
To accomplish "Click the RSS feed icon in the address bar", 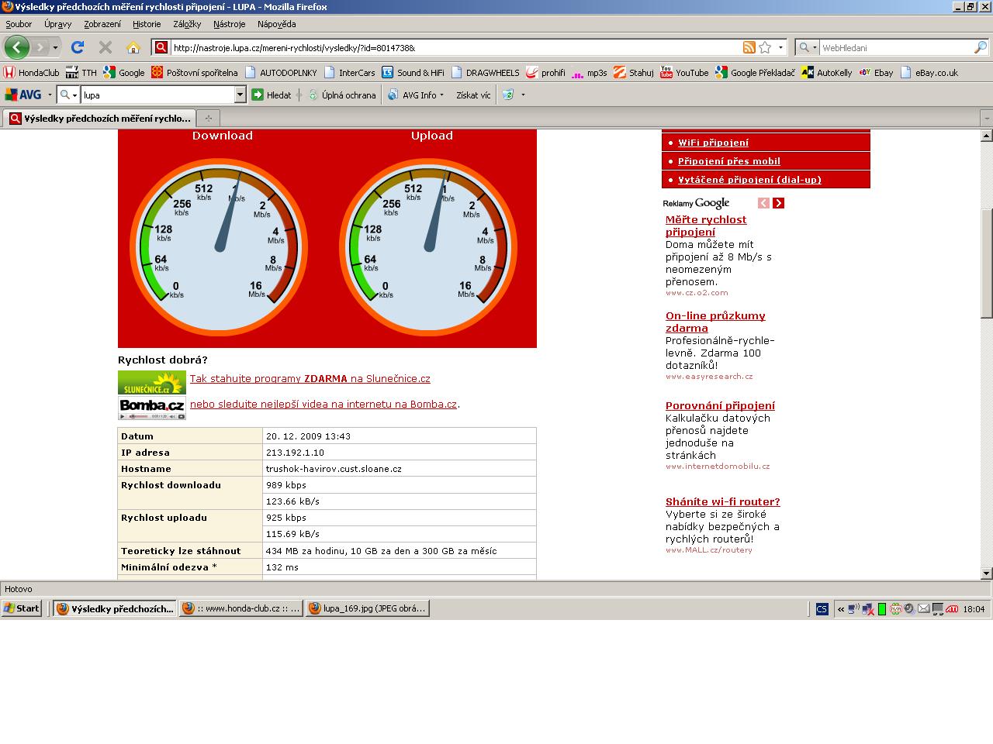I will tap(749, 47).
